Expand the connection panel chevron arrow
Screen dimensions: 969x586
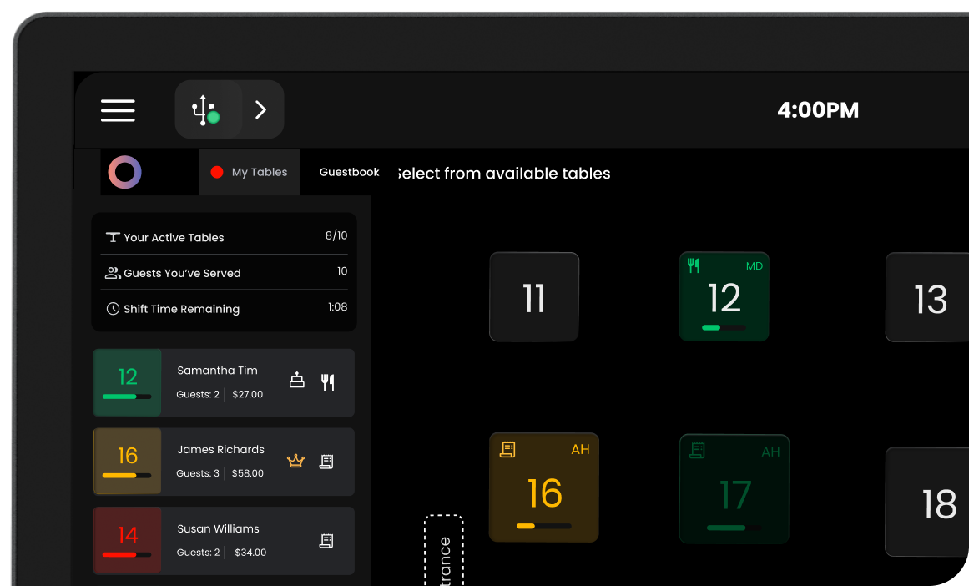[x=261, y=110]
